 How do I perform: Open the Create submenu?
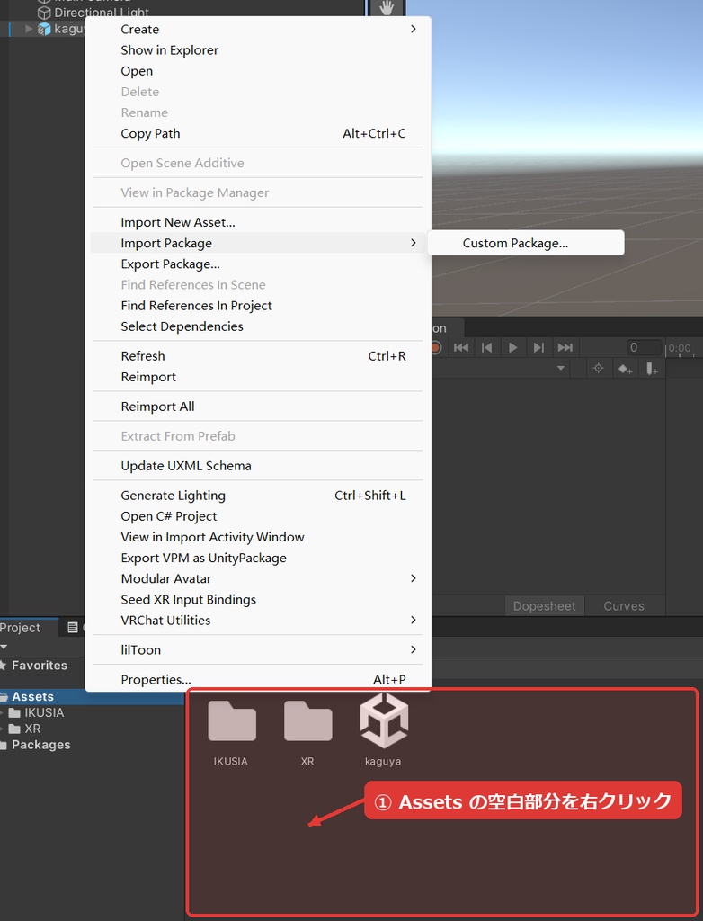(258, 29)
